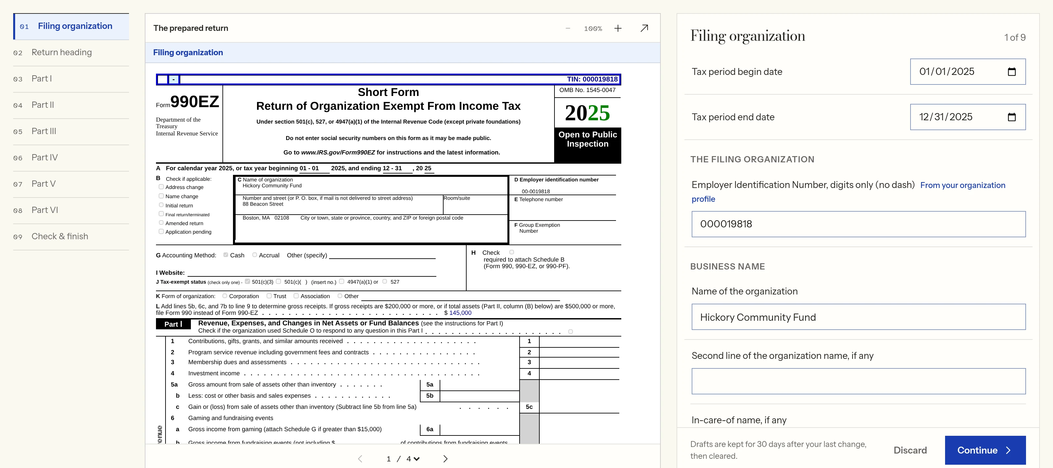The height and width of the screenshot is (468, 1053).
Task: Click the 100% zoom level text
Action: [593, 29]
